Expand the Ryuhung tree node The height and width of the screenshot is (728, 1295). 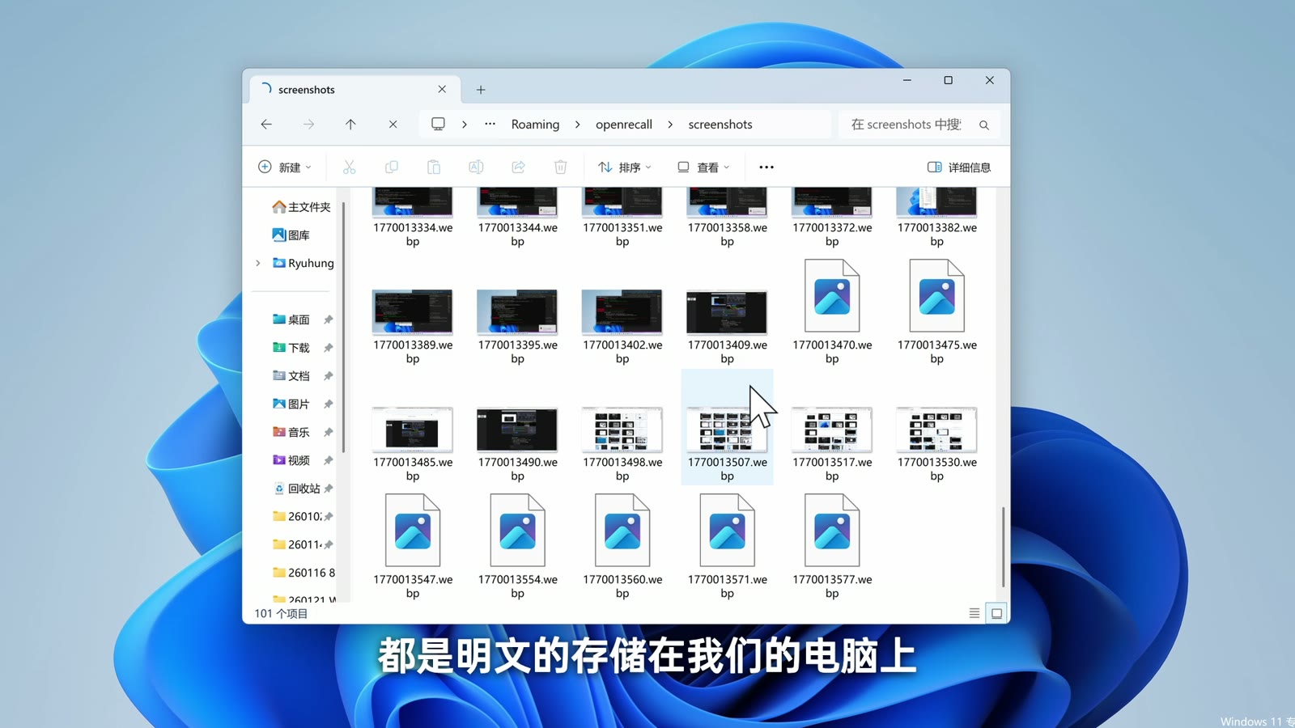click(258, 263)
